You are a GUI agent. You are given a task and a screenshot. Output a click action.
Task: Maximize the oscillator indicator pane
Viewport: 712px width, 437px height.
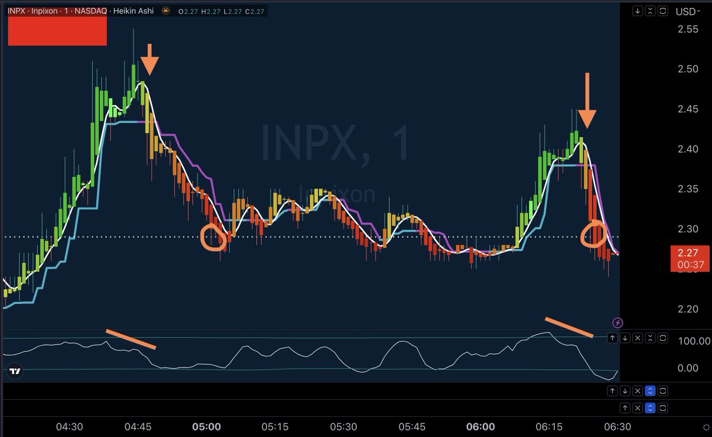[x=664, y=338]
